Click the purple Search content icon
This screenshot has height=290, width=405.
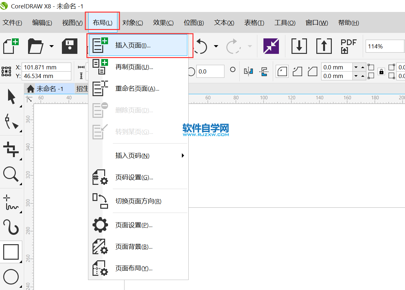[271, 46]
